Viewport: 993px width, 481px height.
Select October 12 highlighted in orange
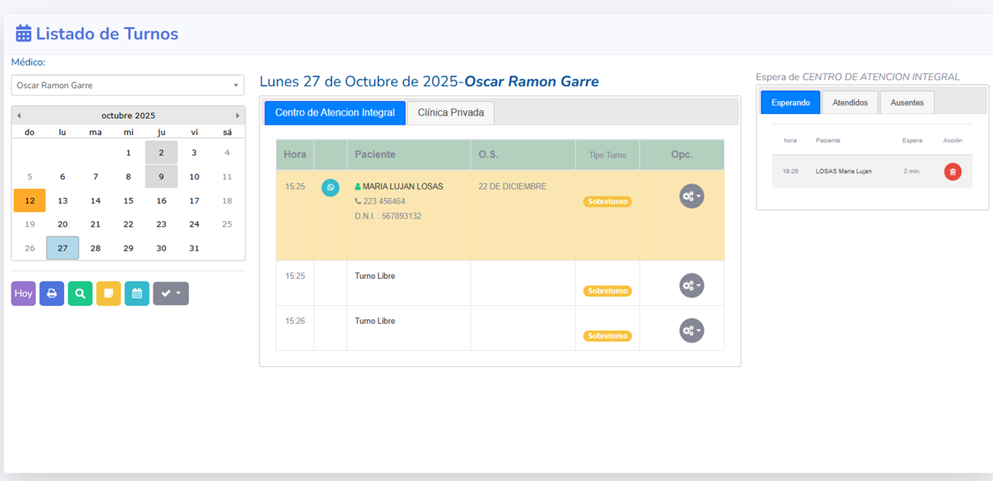29,200
